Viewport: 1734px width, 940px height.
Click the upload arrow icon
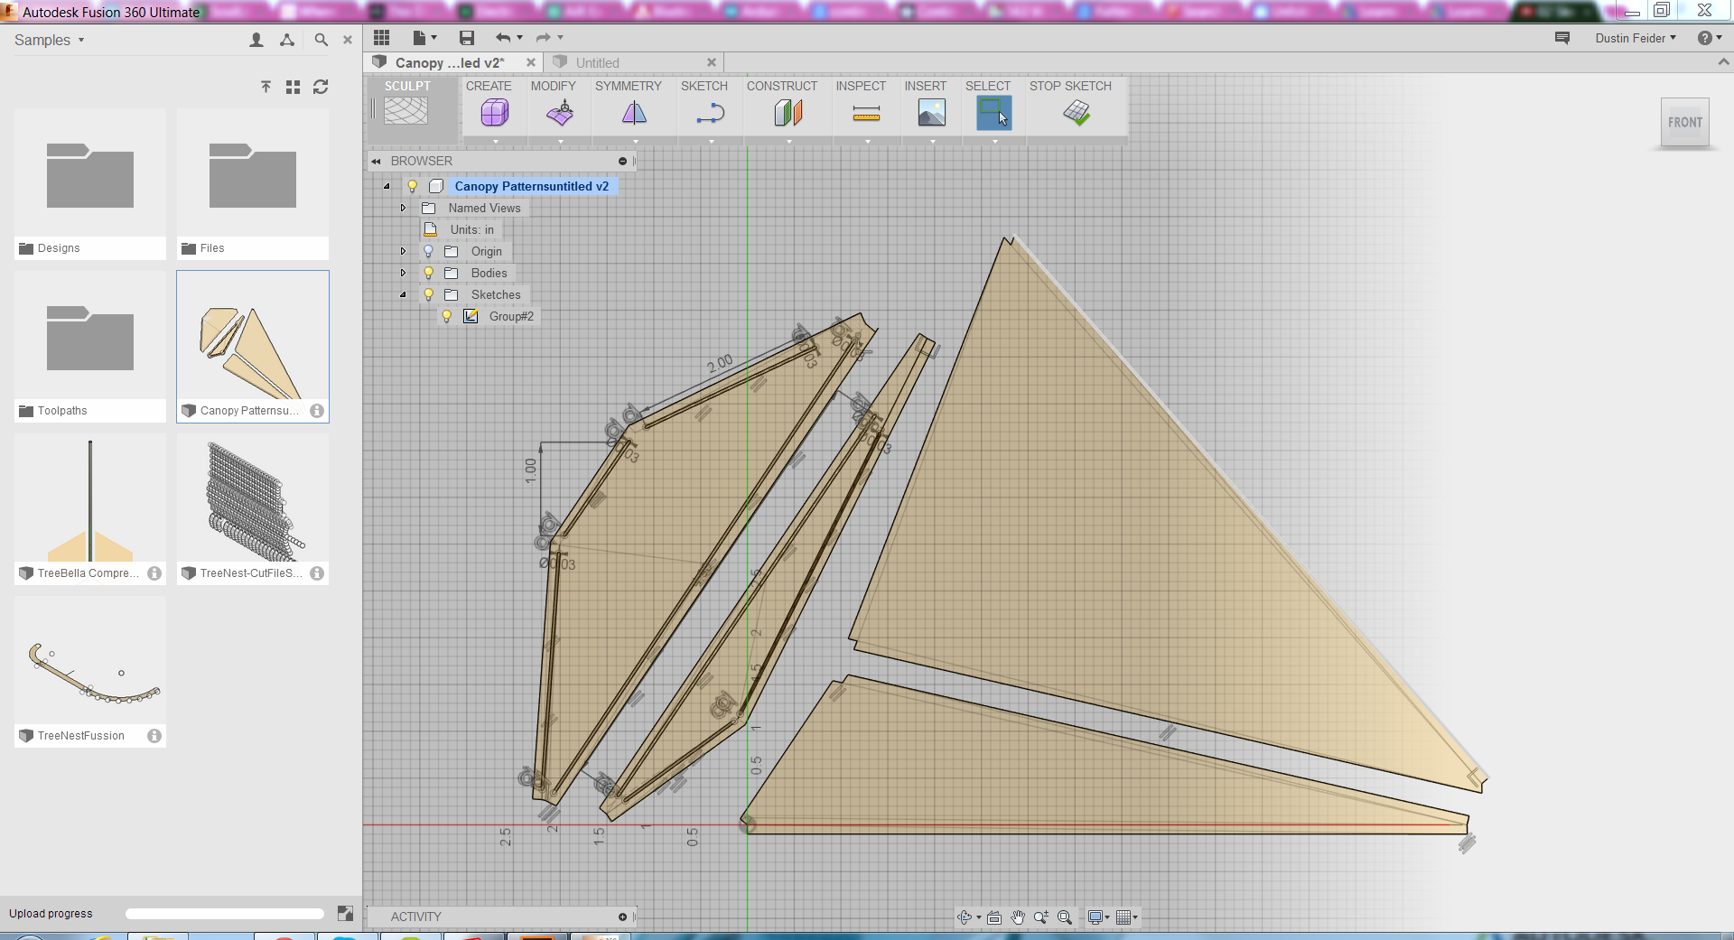pyautogui.click(x=266, y=87)
